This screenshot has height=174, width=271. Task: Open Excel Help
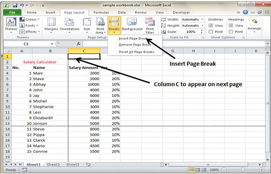point(245,12)
